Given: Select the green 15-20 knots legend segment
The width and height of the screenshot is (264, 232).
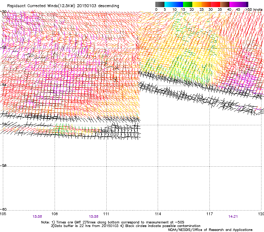Looking at the screenshot, I should [x=188, y=4].
